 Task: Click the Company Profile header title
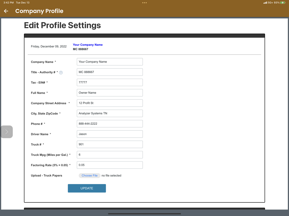coord(39,11)
